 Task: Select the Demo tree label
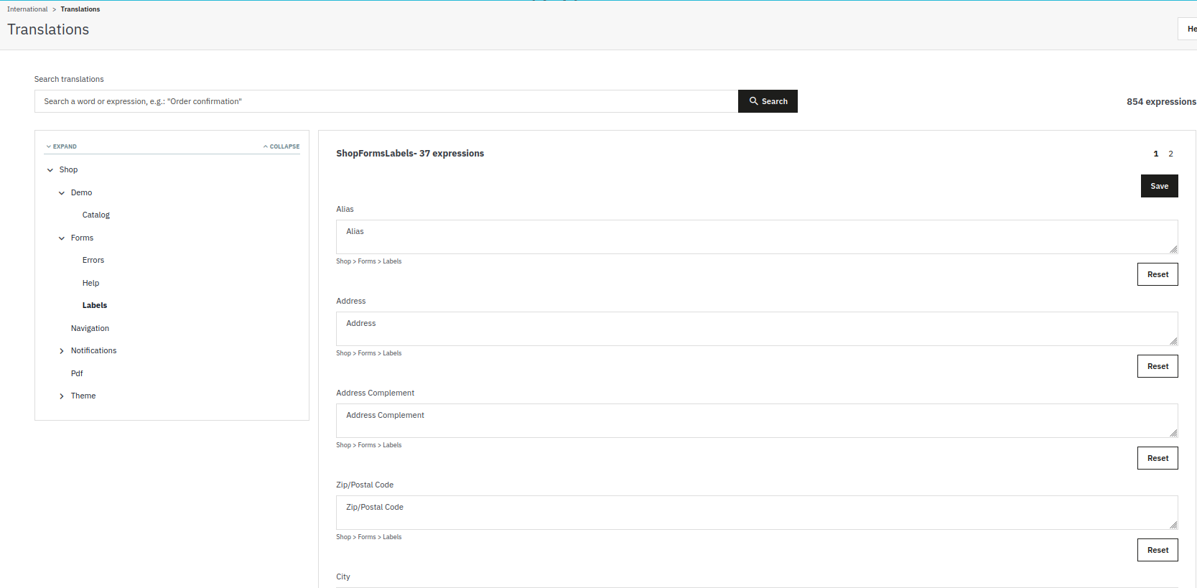coord(81,192)
